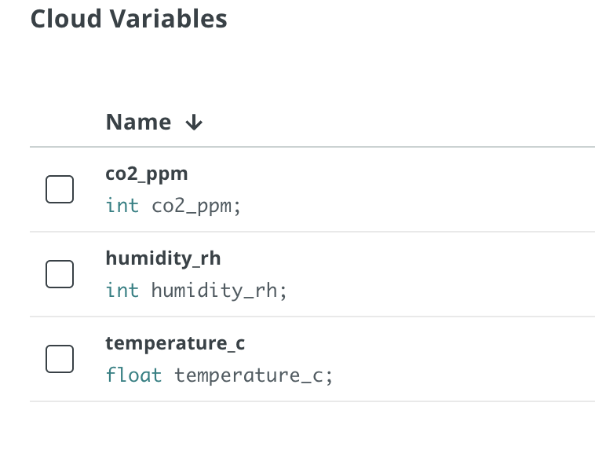Check the co2_ppm variable checkbox
Screen dimensions: 595x454
(x=60, y=189)
